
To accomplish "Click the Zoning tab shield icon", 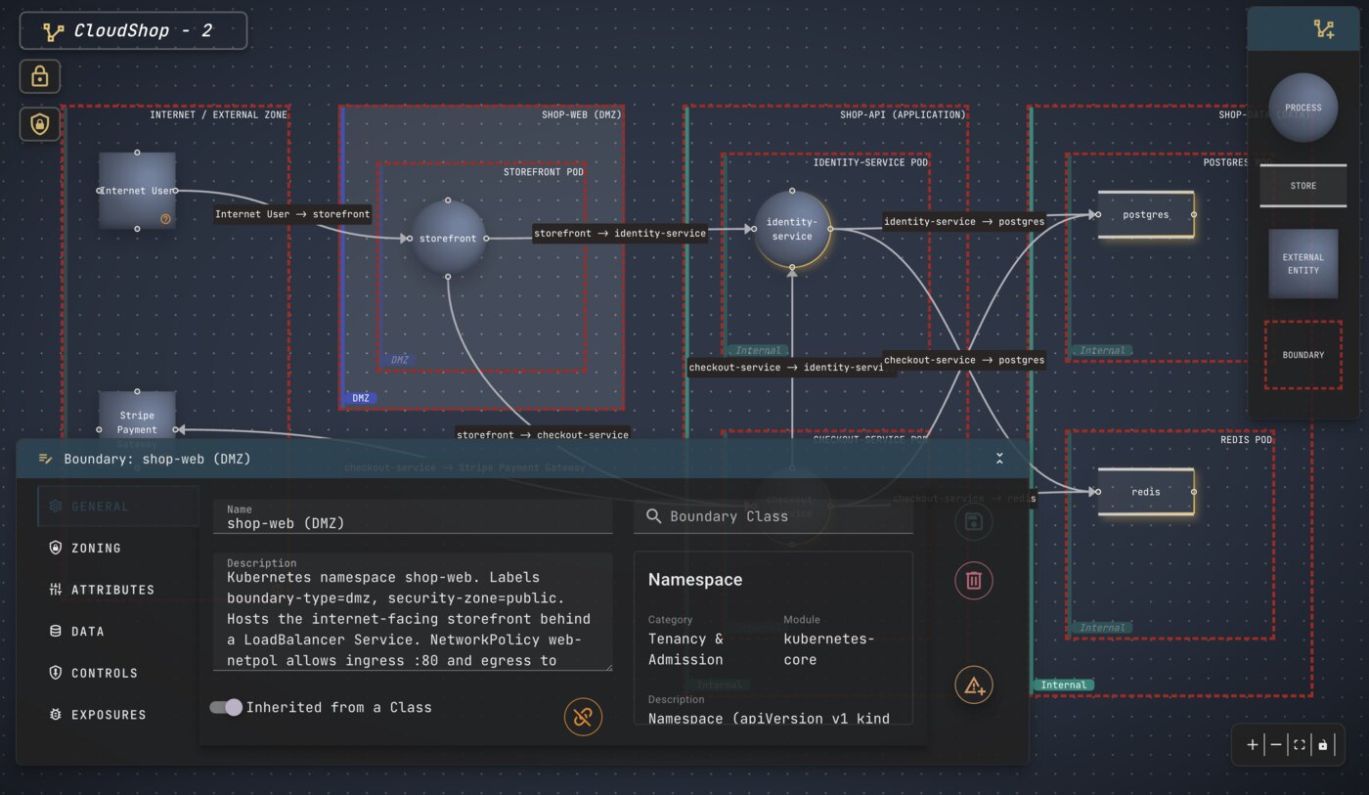I will click(56, 548).
